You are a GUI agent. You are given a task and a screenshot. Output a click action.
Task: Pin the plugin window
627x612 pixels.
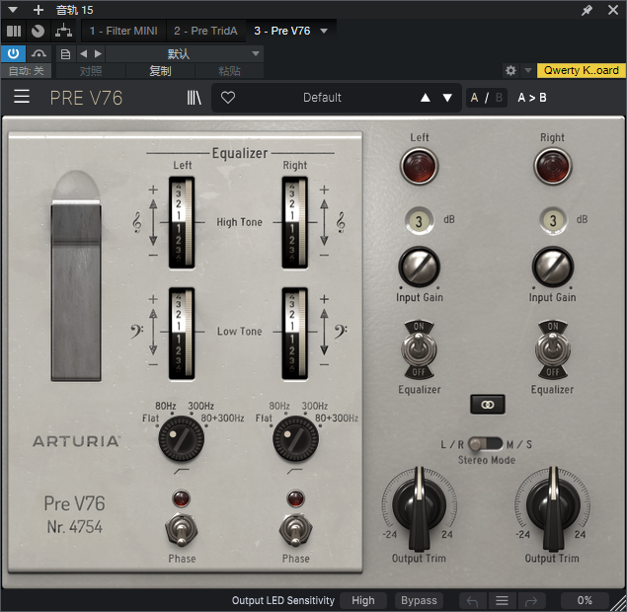[587, 10]
